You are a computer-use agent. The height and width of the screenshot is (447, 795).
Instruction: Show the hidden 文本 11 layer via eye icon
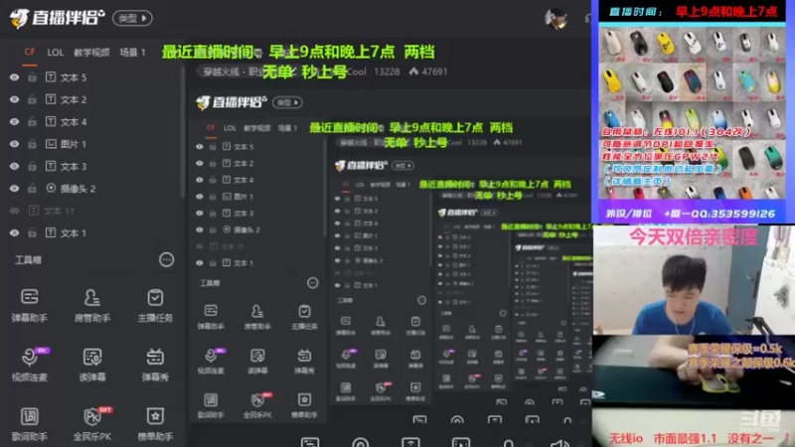pos(14,211)
